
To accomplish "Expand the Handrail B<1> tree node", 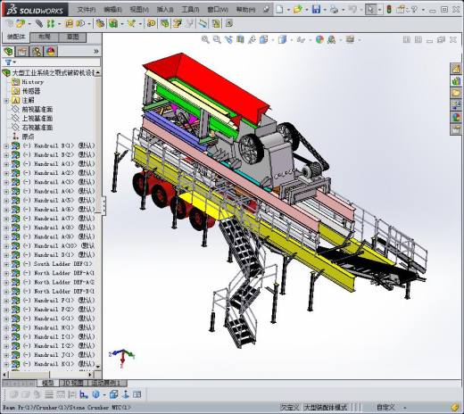I will click(6, 146).
